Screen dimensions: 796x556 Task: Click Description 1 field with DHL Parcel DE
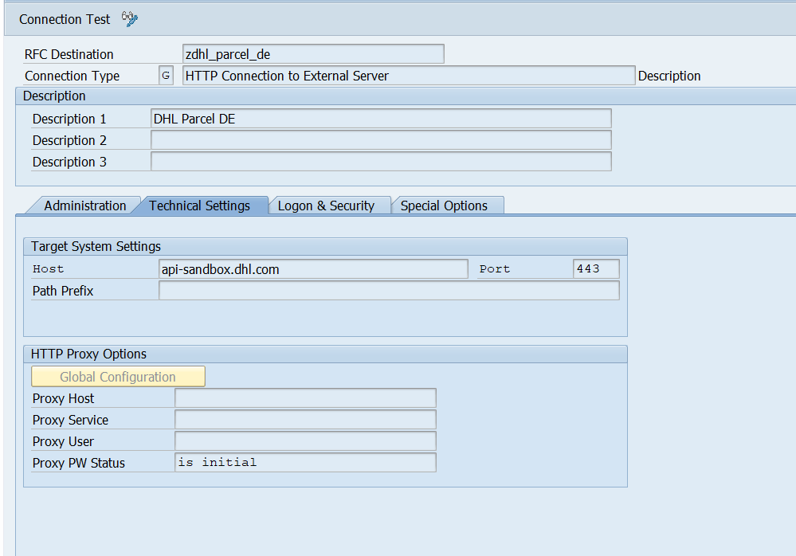(x=381, y=119)
